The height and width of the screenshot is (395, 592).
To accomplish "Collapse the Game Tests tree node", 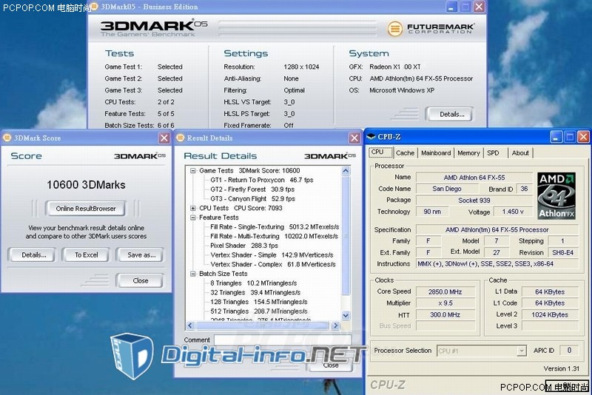I will (194, 171).
